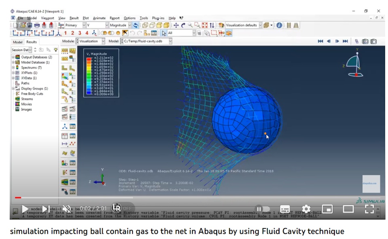Apply custom view number 1
Image resolution: width=388 pixels, height=239 pixels.
(x=65, y=33)
